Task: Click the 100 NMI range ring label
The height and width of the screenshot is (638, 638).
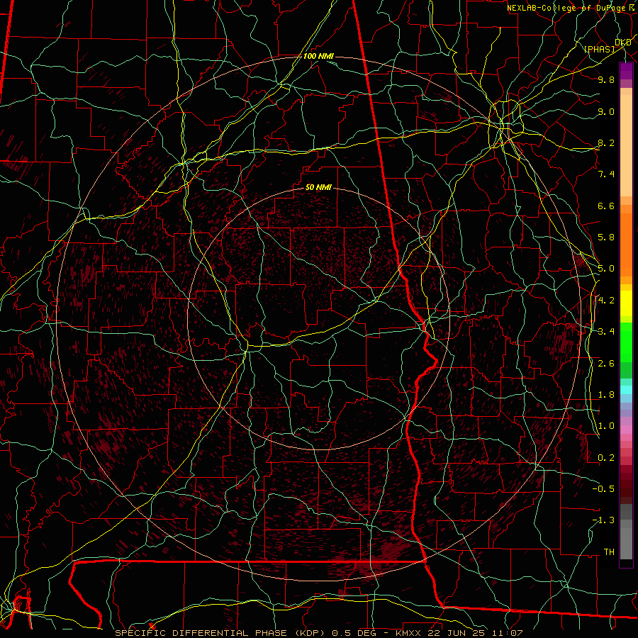Action: pos(318,56)
